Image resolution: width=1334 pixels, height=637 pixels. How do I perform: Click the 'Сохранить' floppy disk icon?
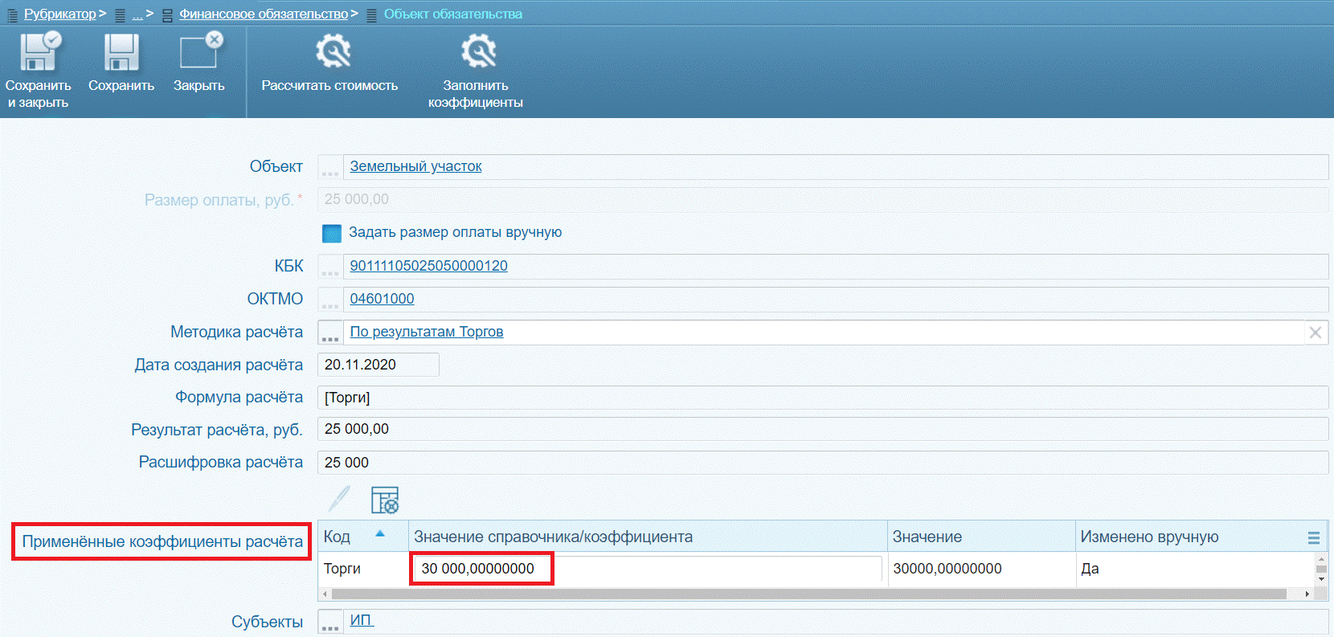click(x=121, y=52)
